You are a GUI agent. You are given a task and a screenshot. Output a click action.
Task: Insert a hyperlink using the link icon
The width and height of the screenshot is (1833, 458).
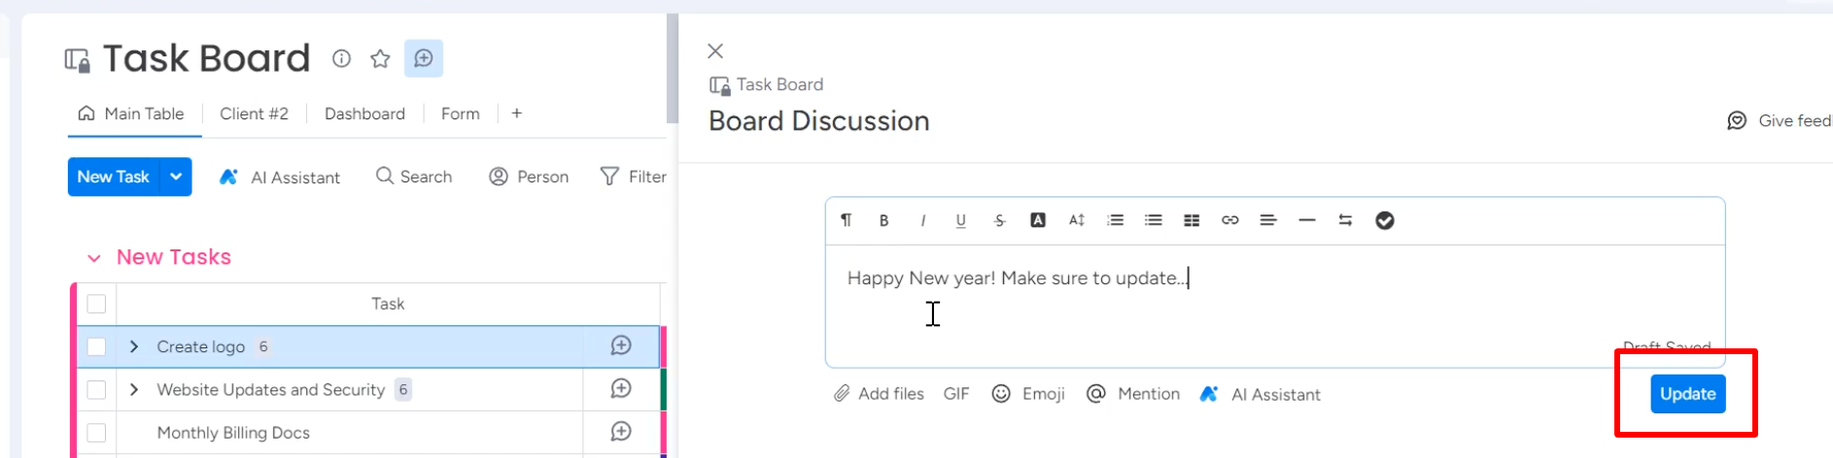(1229, 220)
